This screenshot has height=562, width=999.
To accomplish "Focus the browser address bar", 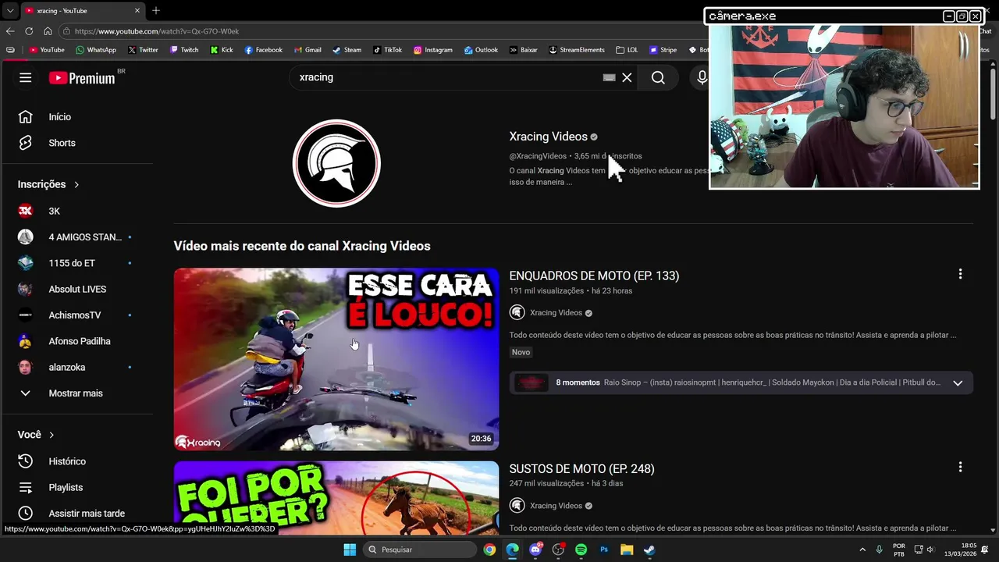I will tap(375, 31).
